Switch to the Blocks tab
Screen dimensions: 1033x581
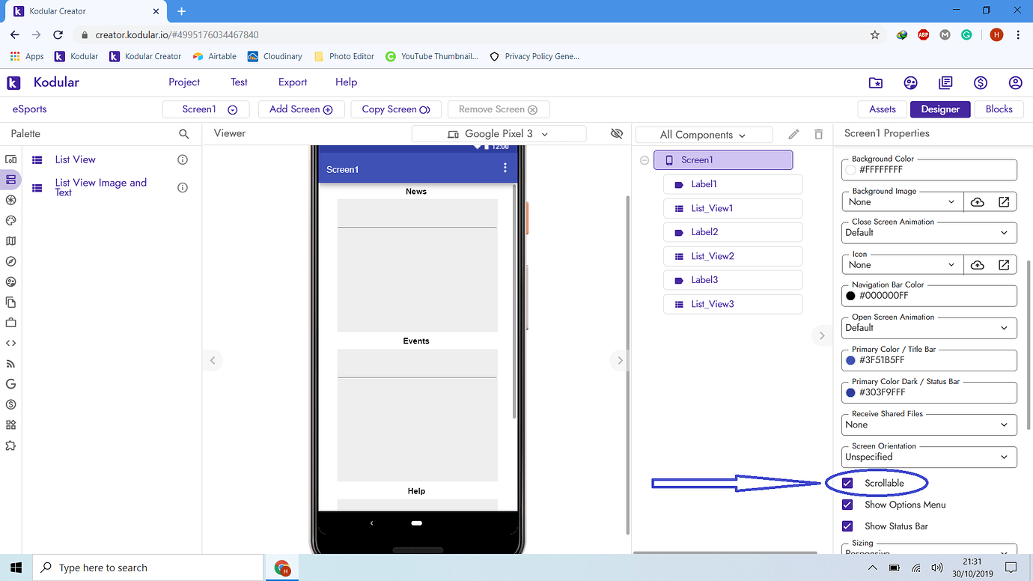(x=999, y=109)
